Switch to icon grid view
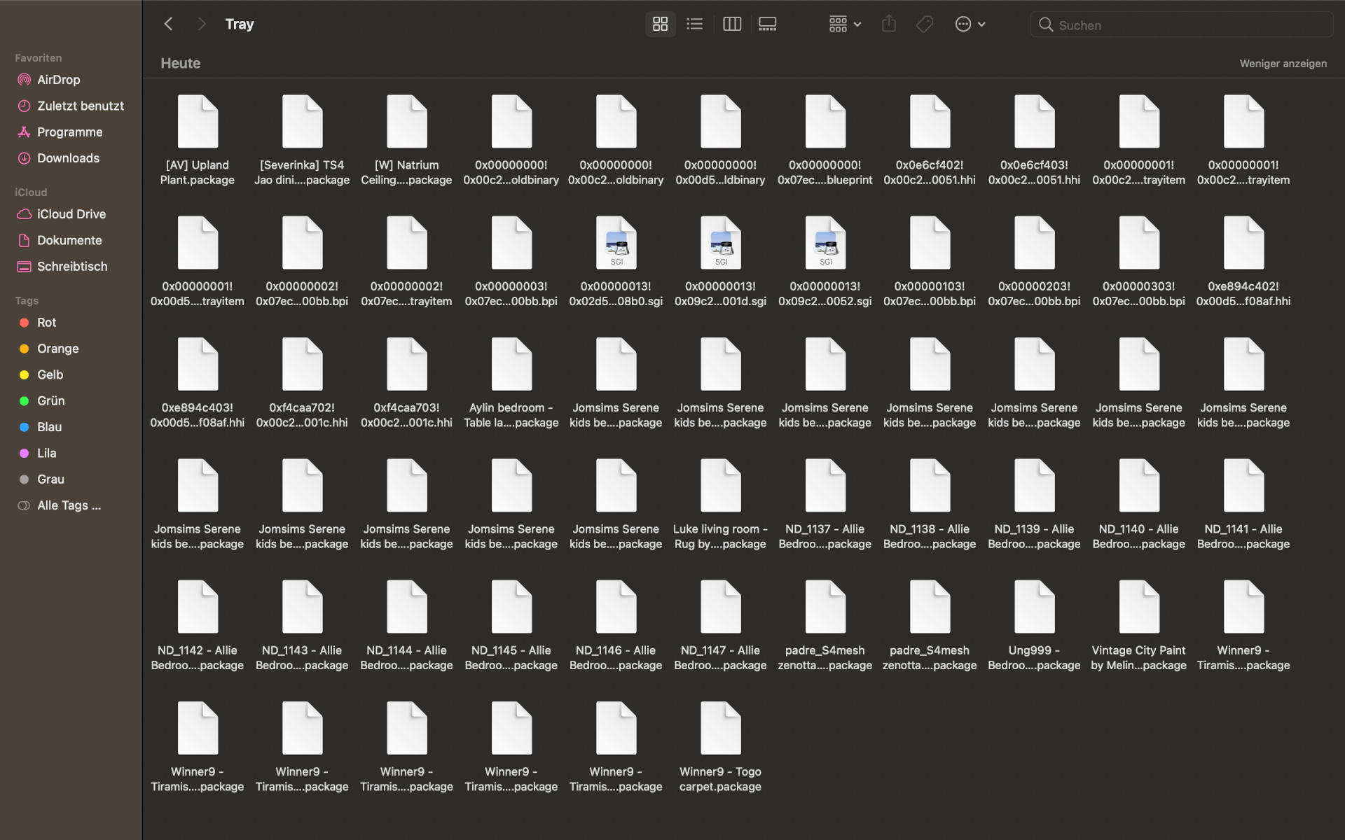The width and height of the screenshot is (1345, 840). tap(659, 24)
